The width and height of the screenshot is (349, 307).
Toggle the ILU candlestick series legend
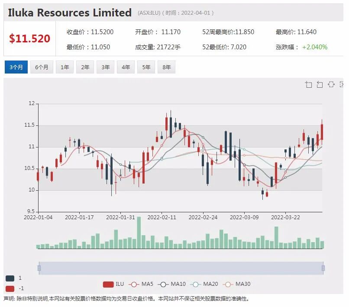point(113,284)
